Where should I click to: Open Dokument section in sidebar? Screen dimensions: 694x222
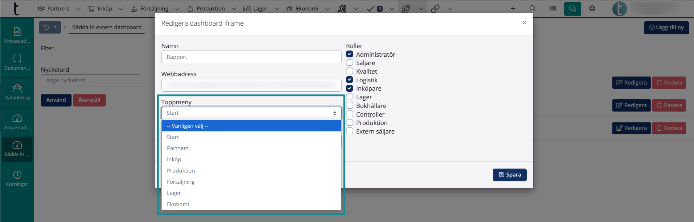(17, 62)
